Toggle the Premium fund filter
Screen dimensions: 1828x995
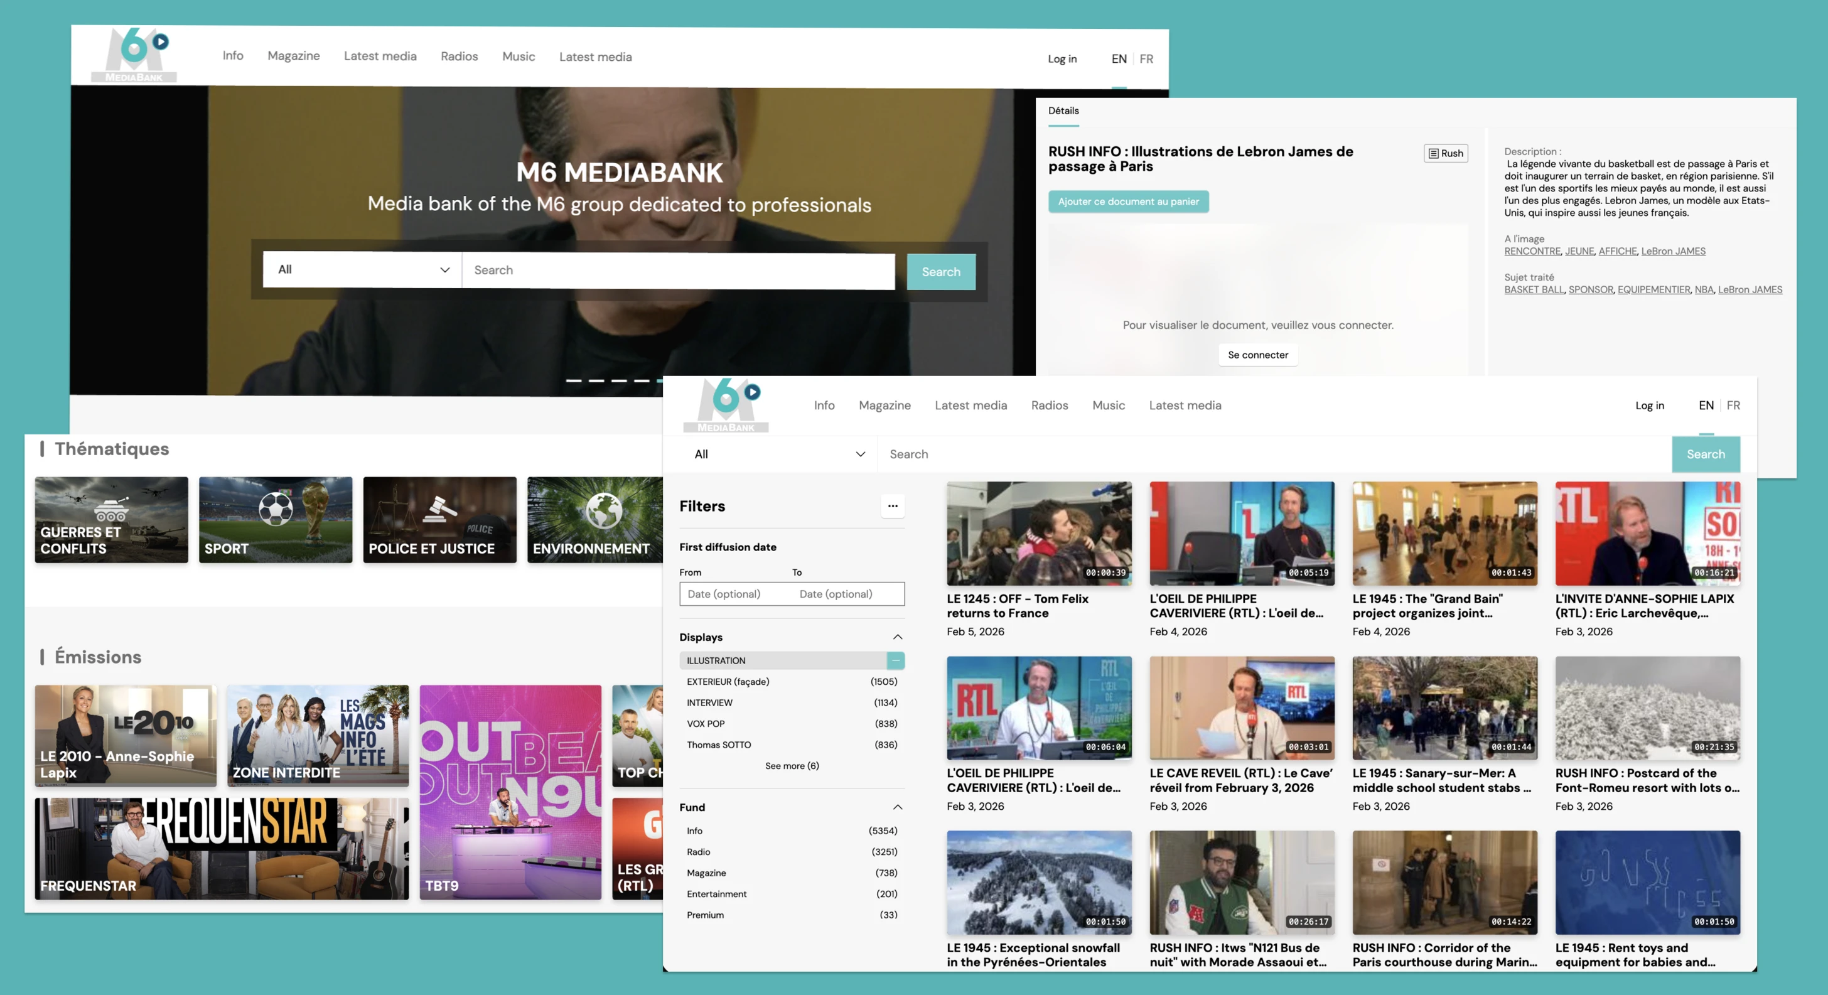pos(792,915)
